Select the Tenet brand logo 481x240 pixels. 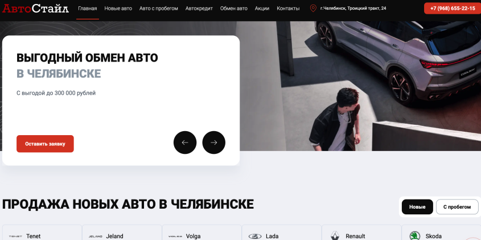pos(15,237)
